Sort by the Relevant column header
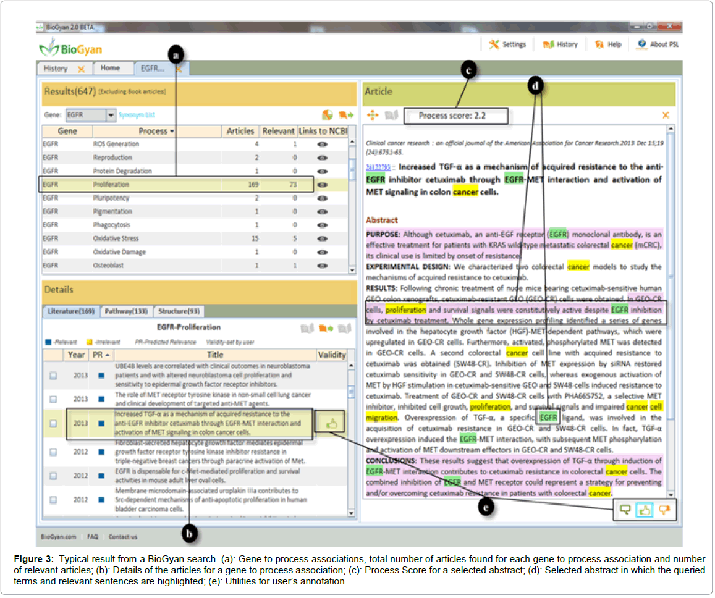This screenshot has width=715, height=598. click(x=277, y=131)
